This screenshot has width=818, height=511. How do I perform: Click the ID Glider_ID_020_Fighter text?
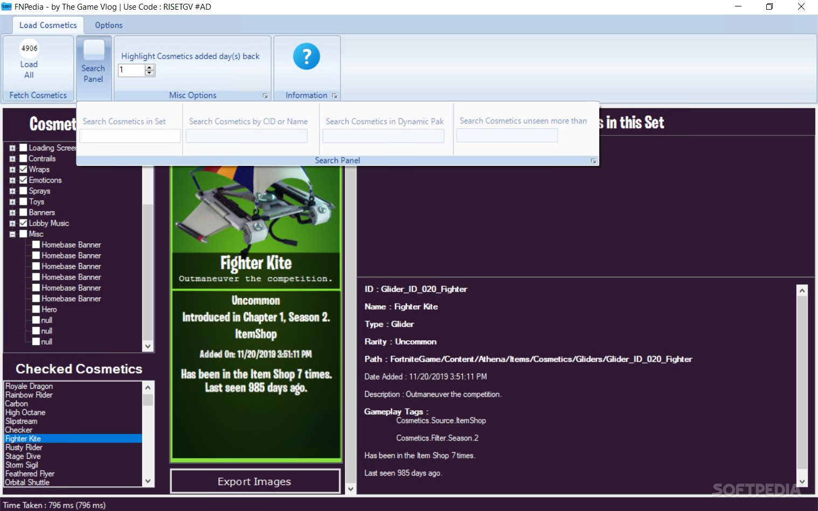pyautogui.click(x=416, y=289)
